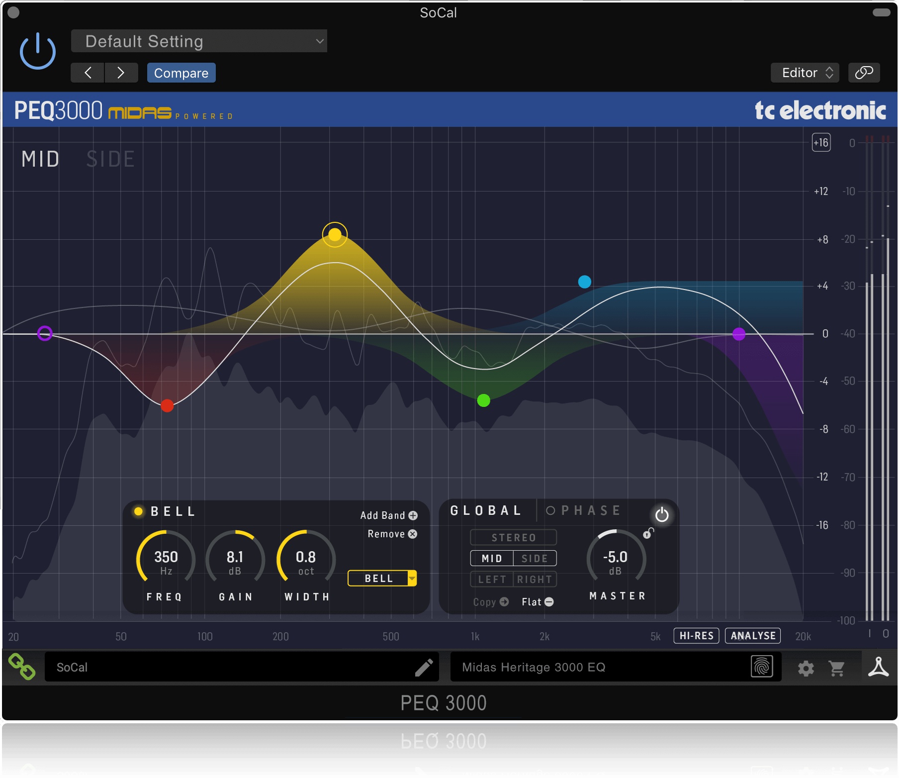The height and width of the screenshot is (778, 899).
Task: Open plugin settings with the gear icon
Action: point(806,667)
